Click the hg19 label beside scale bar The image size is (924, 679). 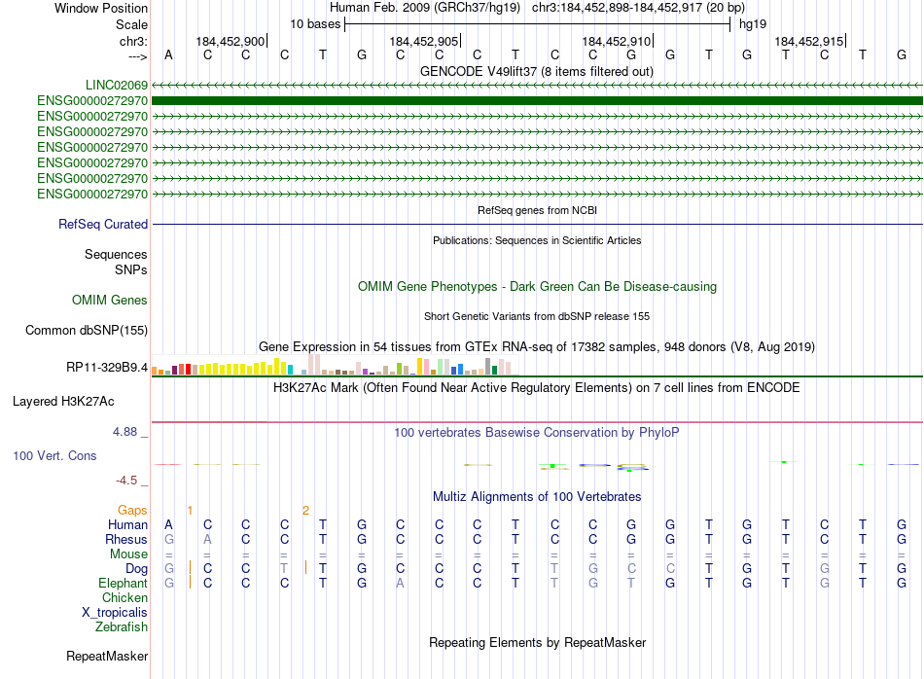click(x=753, y=24)
